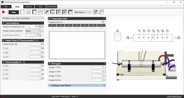The height and width of the screenshot is (98, 184).
Task: Toggle the Ambient Temperature checkbox
Action: point(43,27)
